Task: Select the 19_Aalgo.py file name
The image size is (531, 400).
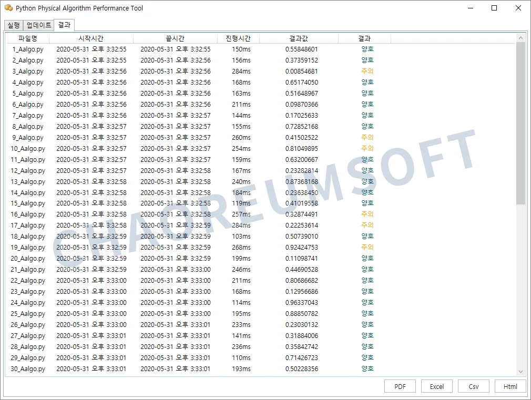Action: (28, 248)
